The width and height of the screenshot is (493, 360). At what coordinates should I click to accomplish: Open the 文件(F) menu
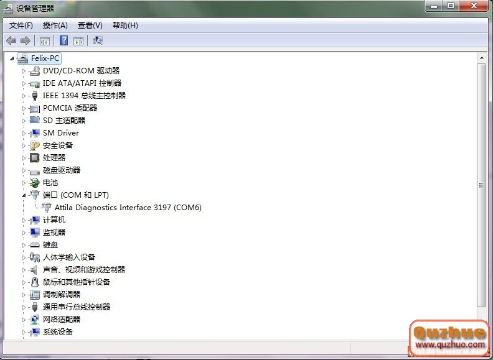click(x=21, y=25)
